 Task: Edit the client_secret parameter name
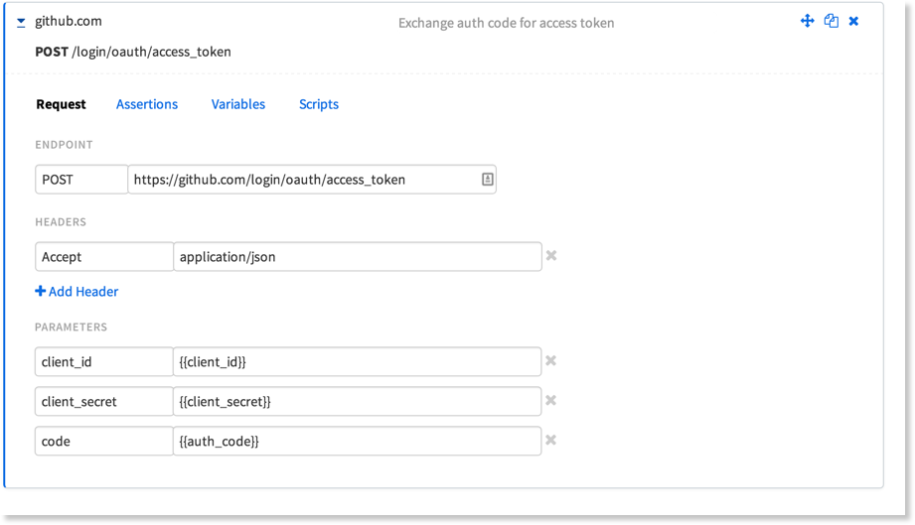coord(104,402)
